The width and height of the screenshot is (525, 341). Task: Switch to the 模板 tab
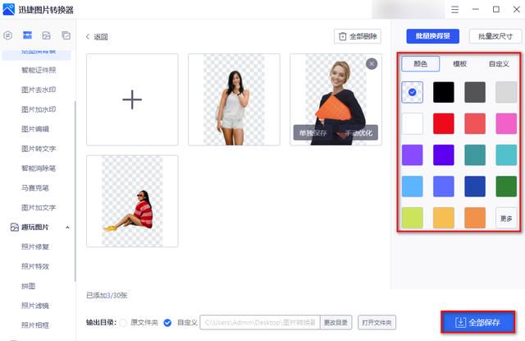tap(459, 64)
